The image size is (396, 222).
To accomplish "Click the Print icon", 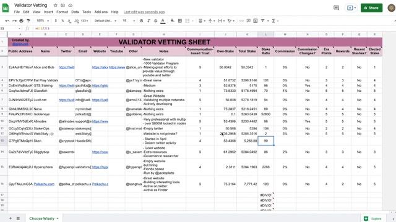I will pos(22,20).
